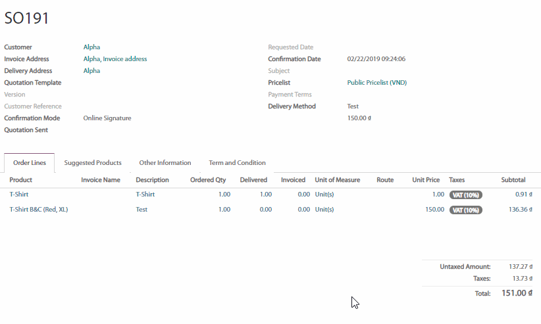Open the 'Alpha, Invoice address' link
The width and height of the screenshot is (541, 324).
[x=115, y=59]
